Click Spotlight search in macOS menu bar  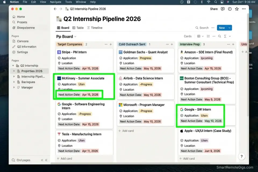pyautogui.click(x=215, y=2)
